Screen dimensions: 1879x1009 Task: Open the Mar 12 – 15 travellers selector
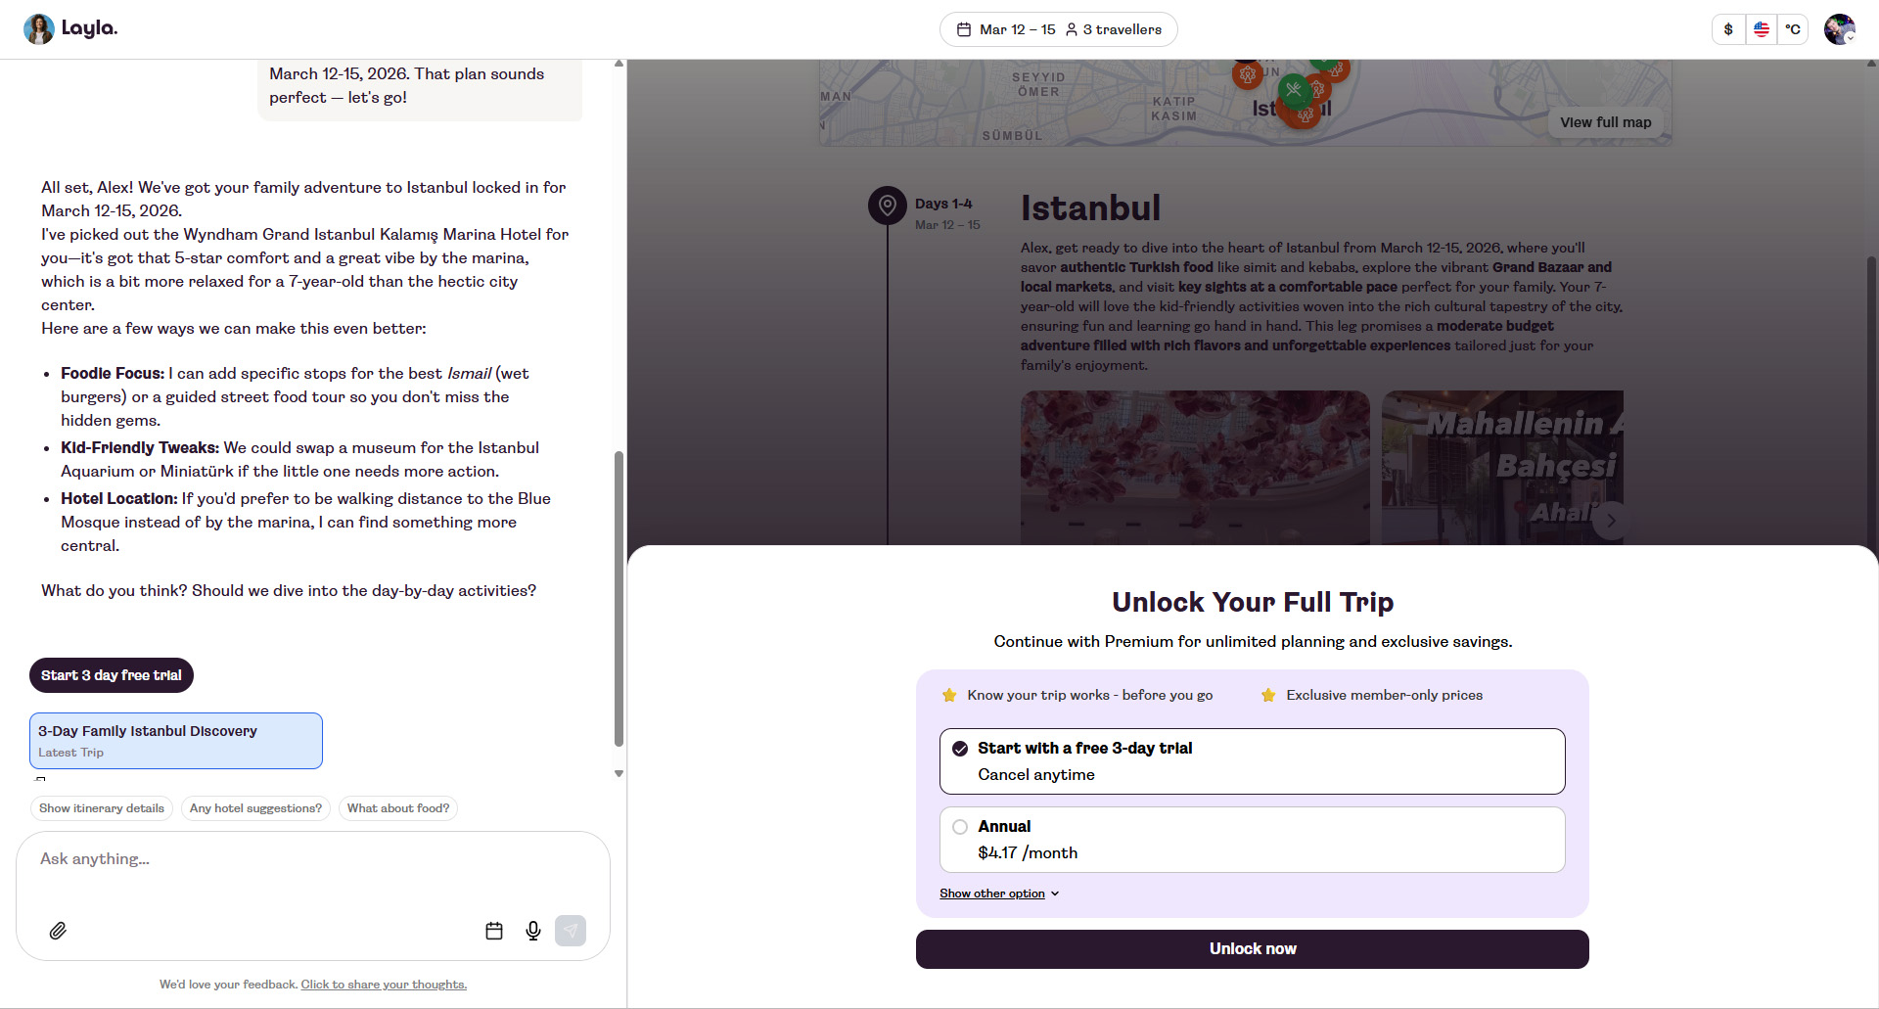(1058, 29)
